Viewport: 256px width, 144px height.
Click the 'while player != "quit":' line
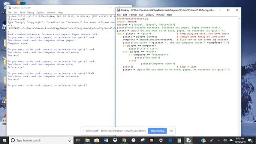pyautogui.click(x=134, y=34)
